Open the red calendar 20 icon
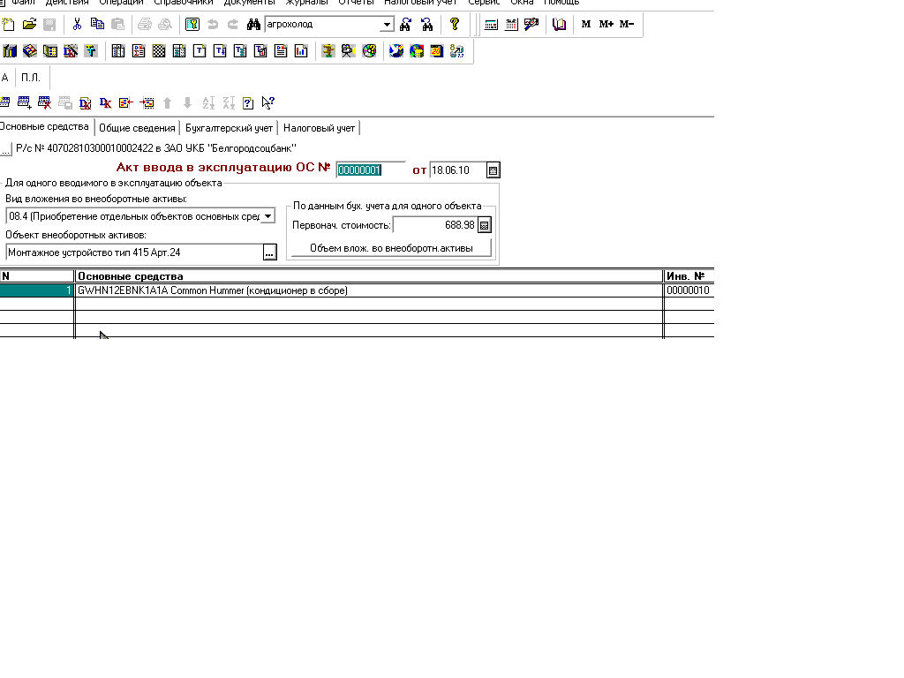 click(437, 51)
